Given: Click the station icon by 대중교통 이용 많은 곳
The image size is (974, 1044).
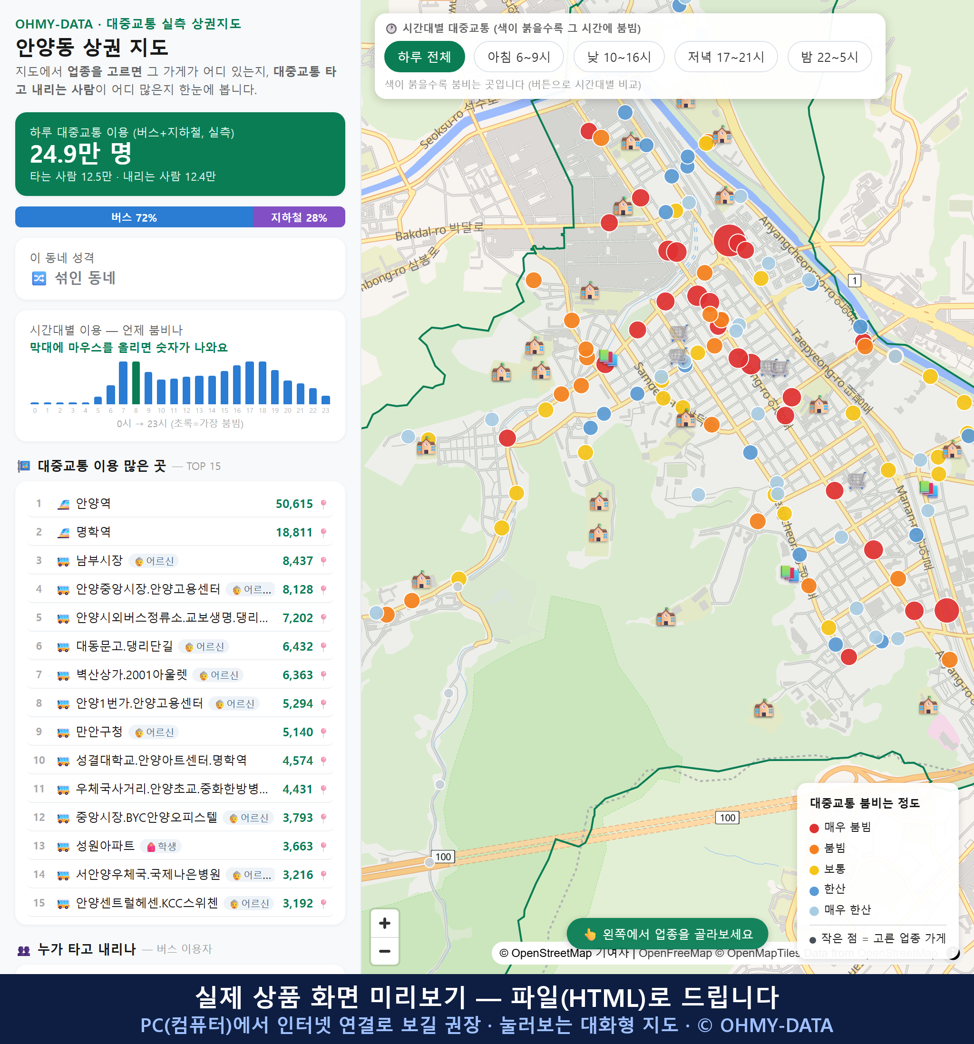Looking at the screenshot, I should click(x=24, y=466).
